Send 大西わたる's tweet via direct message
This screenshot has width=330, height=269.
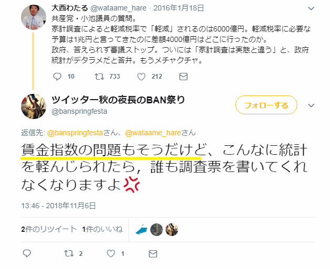(x=183, y=77)
